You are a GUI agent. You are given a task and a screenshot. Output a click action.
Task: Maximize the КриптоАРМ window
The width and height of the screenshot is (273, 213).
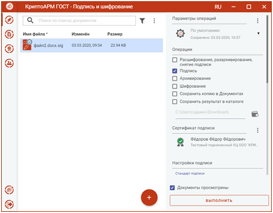click(249, 7)
